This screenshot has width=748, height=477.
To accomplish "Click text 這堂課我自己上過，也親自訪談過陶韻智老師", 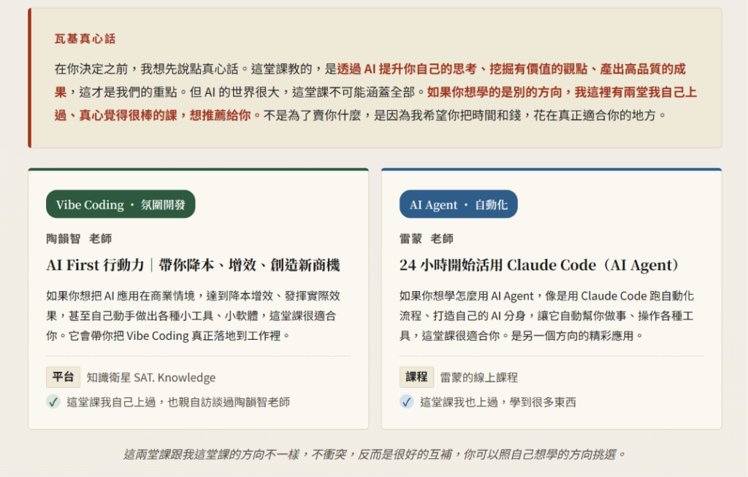I will click(x=178, y=402).
